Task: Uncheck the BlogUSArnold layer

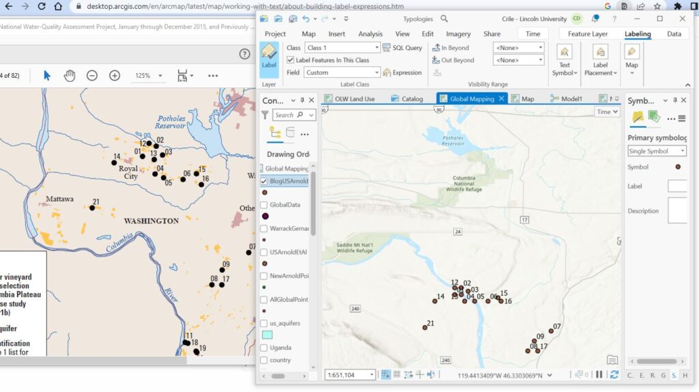Action: tap(264, 181)
